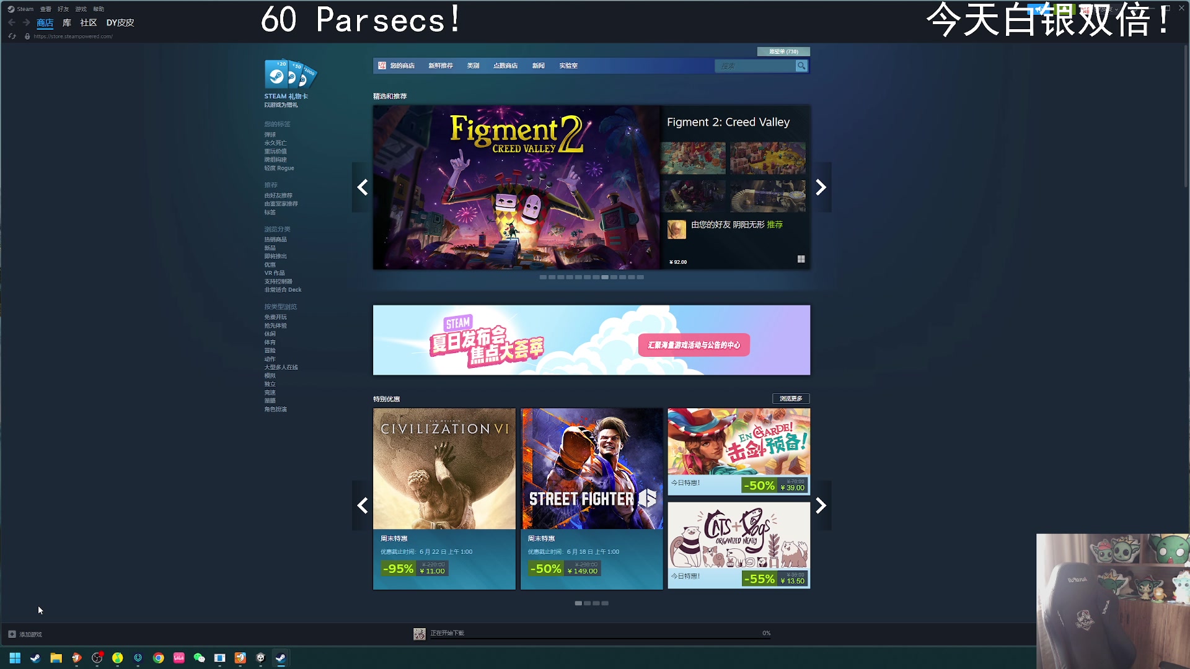Image resolution: width=1190 pixels, height=669 pixels.
Task: Open the 查看 menu
Action: [x=46, y=9]
